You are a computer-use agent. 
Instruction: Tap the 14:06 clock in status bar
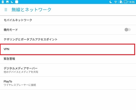(x=132, y=2)
